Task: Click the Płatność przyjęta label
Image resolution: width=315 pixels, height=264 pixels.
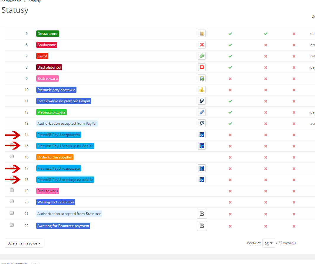Action: click(52, 112)
